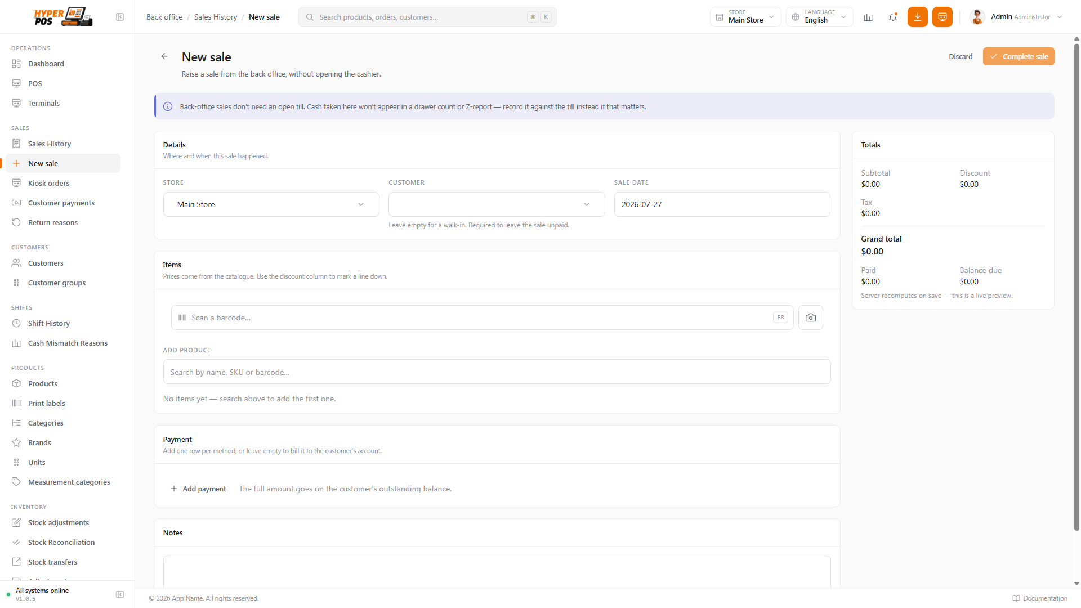Click the Complete sale button
Screen dimensions: 1081x608
click(x=1019, y=56)
